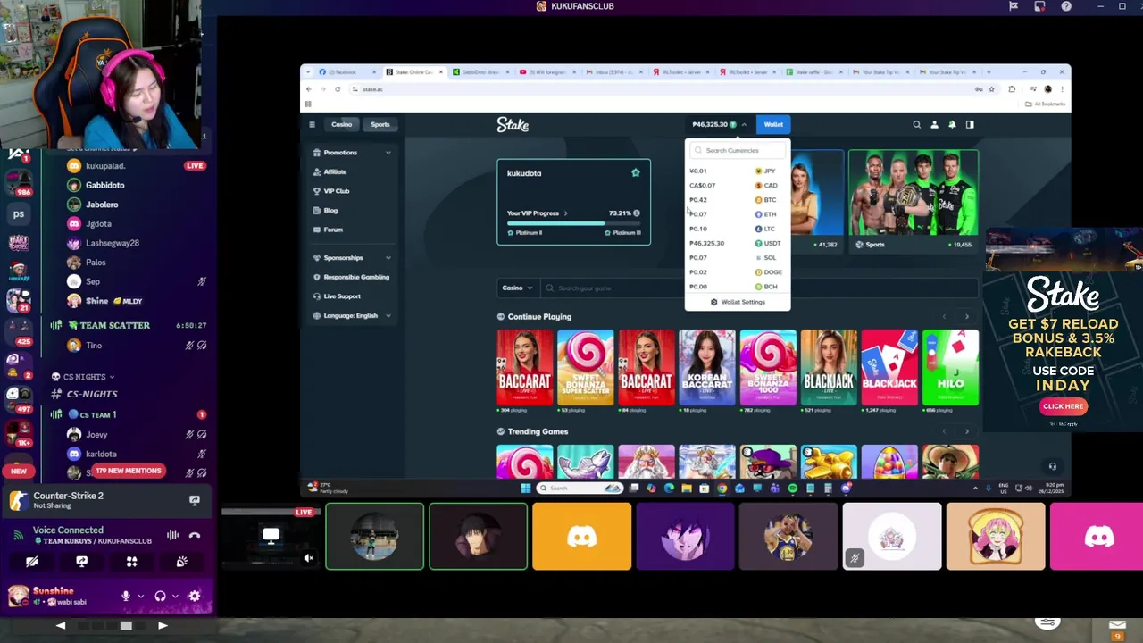Open the Stake account profile icon
The image size is (1143, 643).
pyautogui.click(x=934, y=125)
